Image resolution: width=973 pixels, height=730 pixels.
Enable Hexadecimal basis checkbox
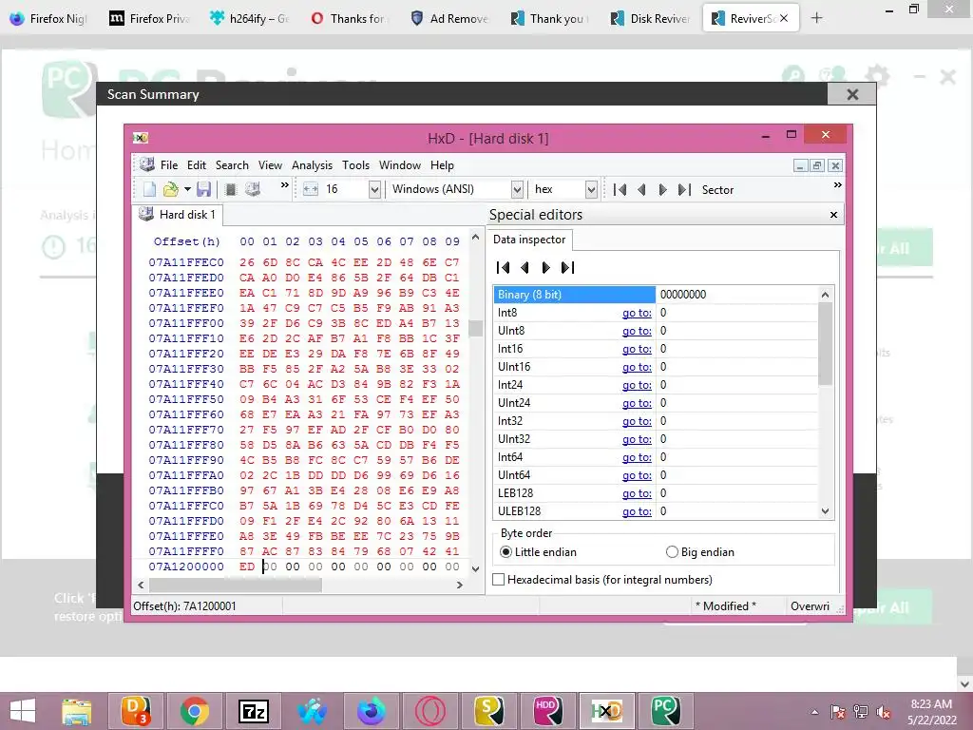498,580
